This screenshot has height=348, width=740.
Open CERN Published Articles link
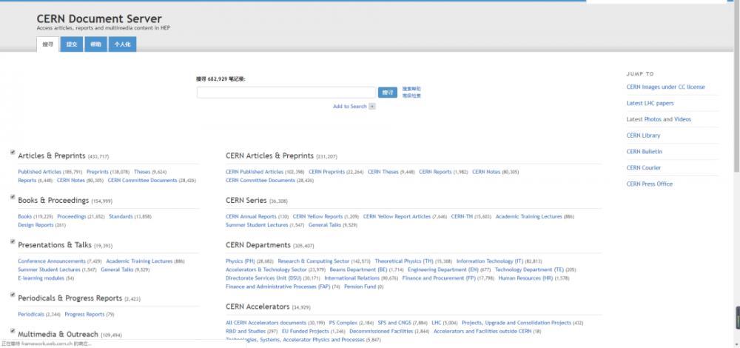pos(255,172)
